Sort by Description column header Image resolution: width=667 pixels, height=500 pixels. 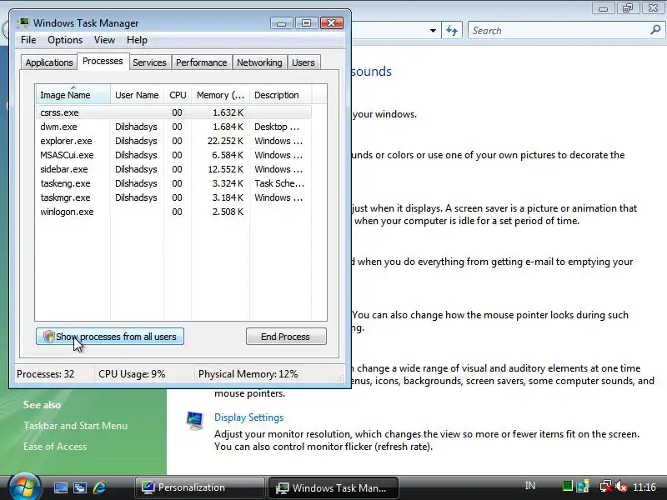280,95
